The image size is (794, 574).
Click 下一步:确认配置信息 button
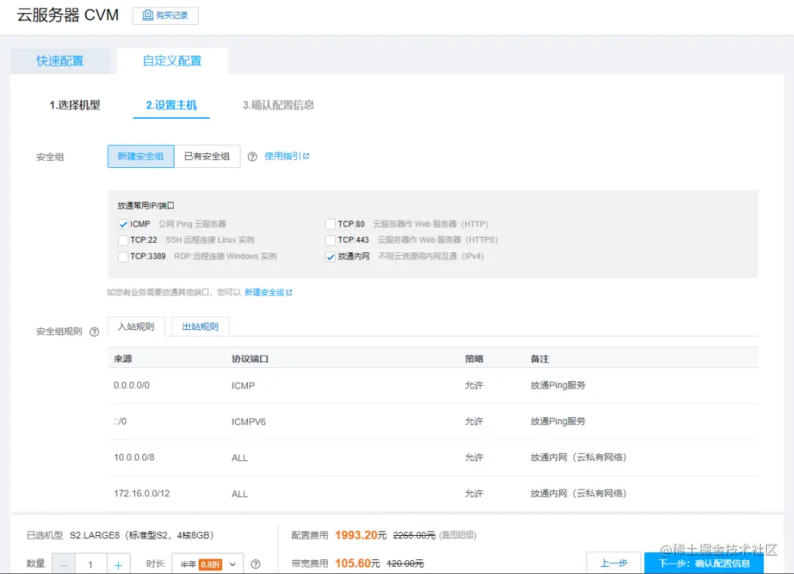coord(704,563)
